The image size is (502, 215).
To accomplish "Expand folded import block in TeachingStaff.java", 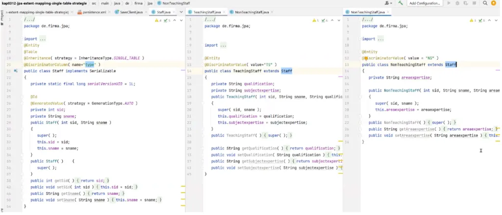I will tap(223, 46).
